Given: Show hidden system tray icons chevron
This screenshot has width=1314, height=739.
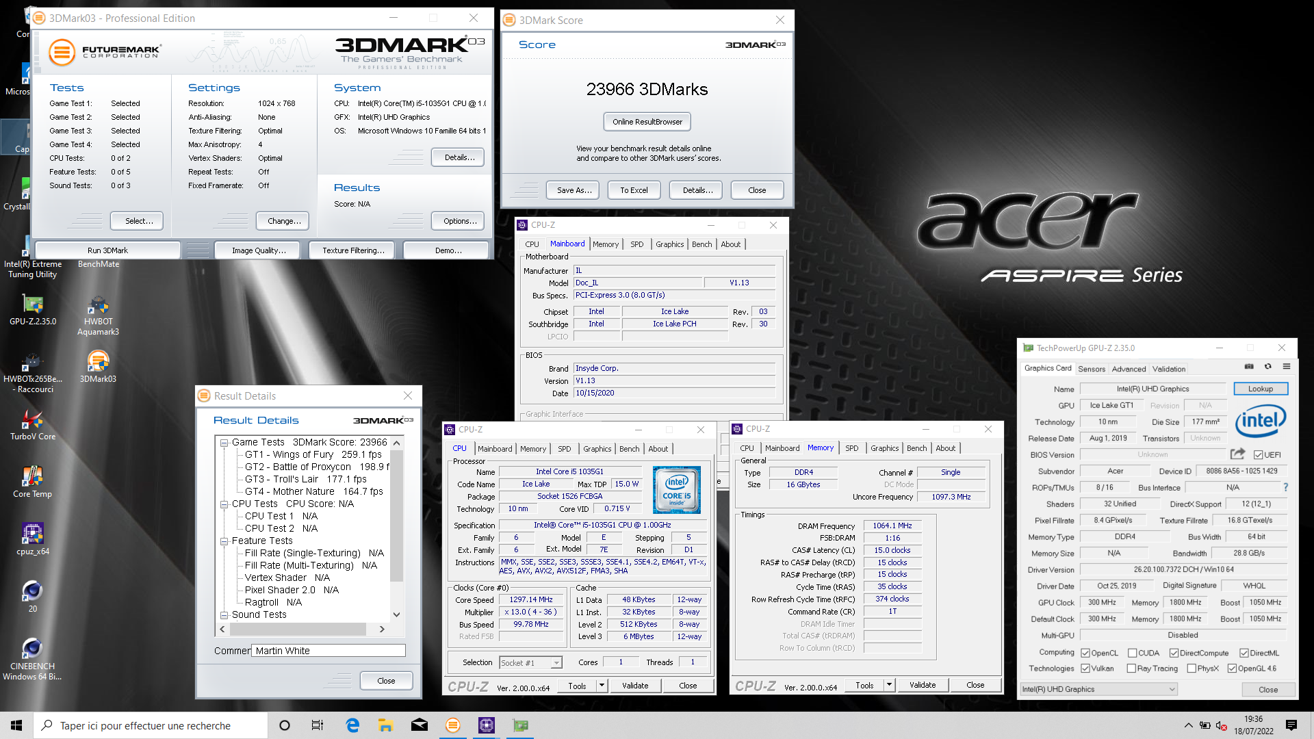Looking at the screenshot, I should (1188, 725).
